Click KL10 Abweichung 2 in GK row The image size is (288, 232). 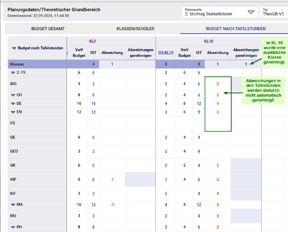(218, 165)
